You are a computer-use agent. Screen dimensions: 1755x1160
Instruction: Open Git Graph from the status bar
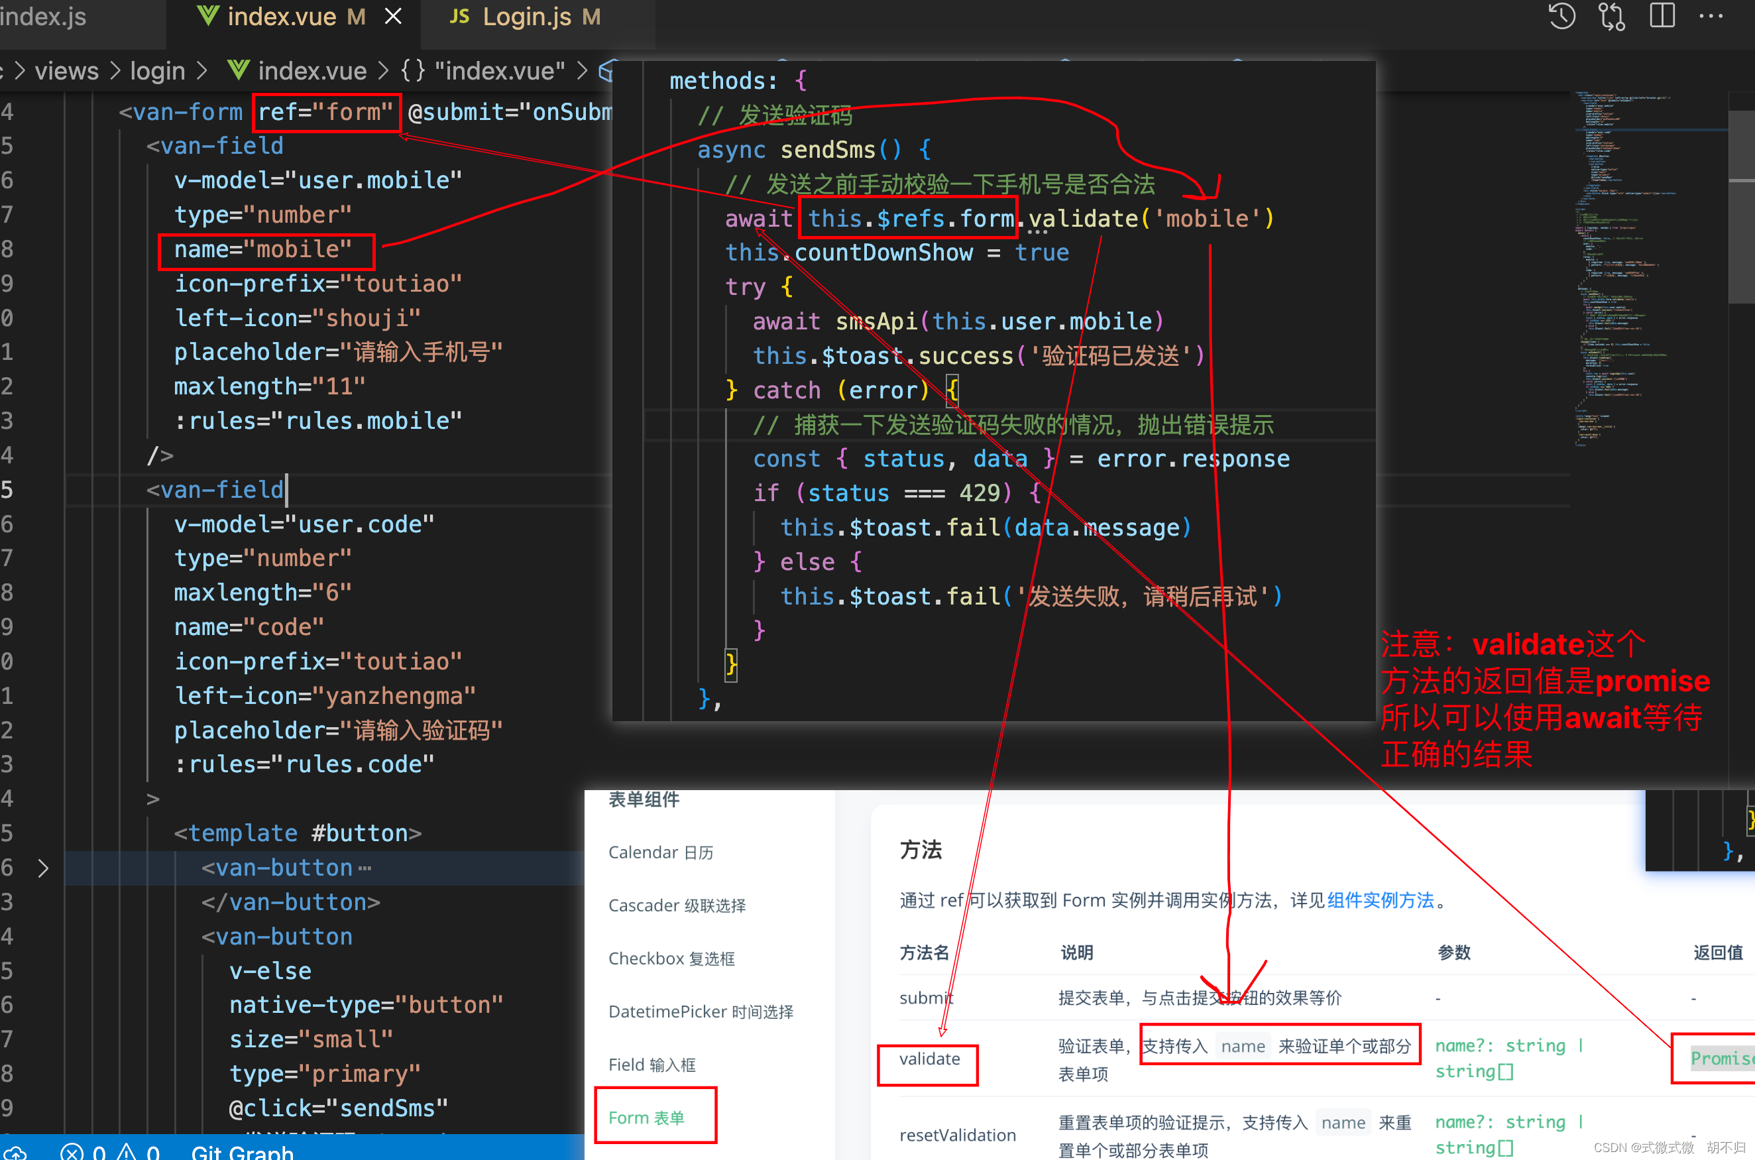pyautogui.click(x=242, y=1151)
